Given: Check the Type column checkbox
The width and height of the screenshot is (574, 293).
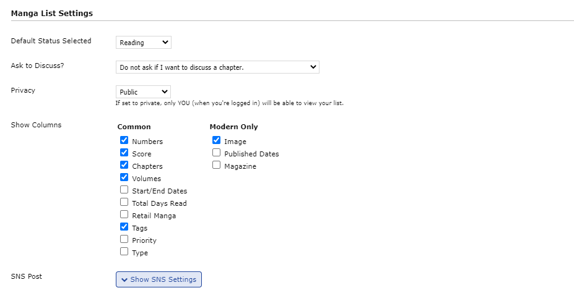Looking at the screenshot, I should [x=124, y=252].
